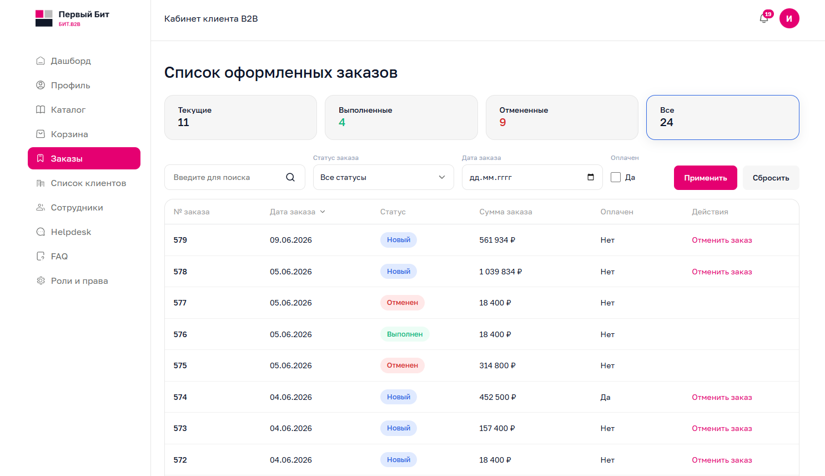This screenshot has width=825, height=476.
Task: Click the Каталог book icon
Action: point(41,110)
